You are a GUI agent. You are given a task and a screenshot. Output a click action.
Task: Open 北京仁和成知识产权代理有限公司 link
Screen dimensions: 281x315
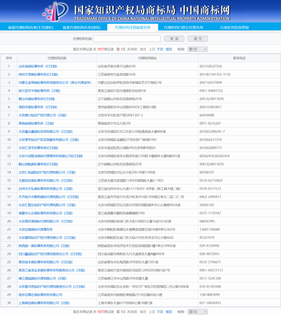point(47,172)
